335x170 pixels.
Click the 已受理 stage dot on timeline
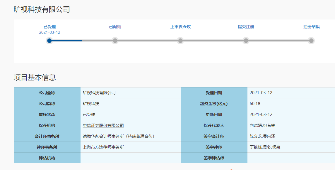coord(49,41)
